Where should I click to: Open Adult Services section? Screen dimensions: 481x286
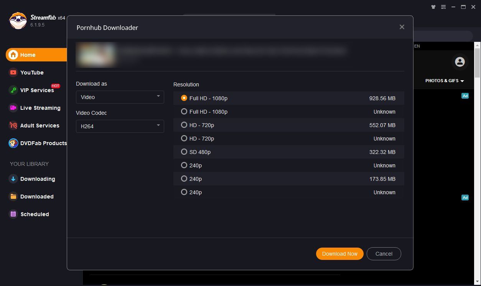40,126
